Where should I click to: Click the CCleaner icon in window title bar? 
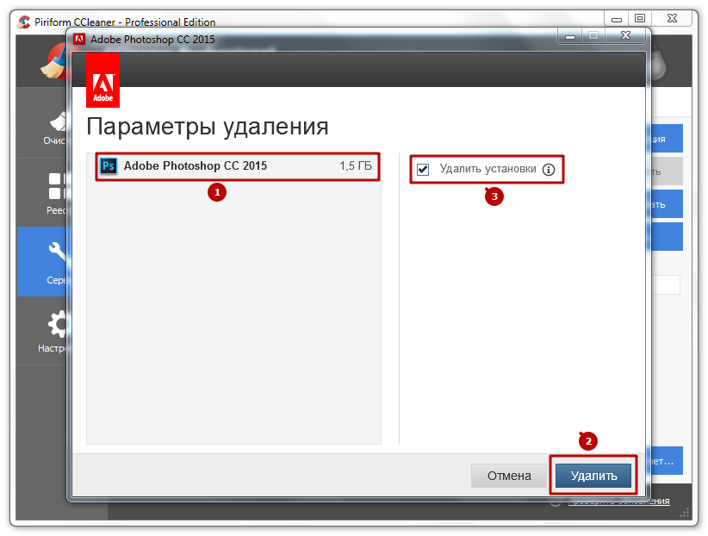[23, 22]
